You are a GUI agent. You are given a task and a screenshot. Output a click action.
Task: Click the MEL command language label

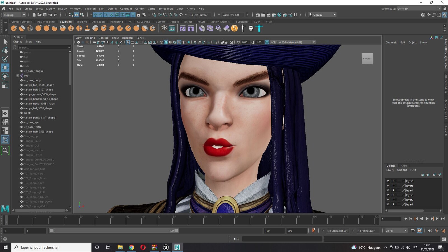point(237,239)
